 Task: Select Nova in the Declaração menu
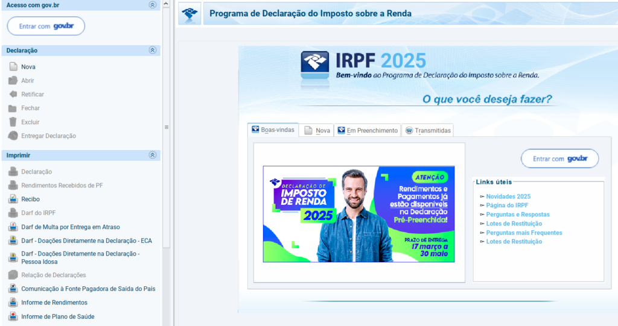coord(28,67)
